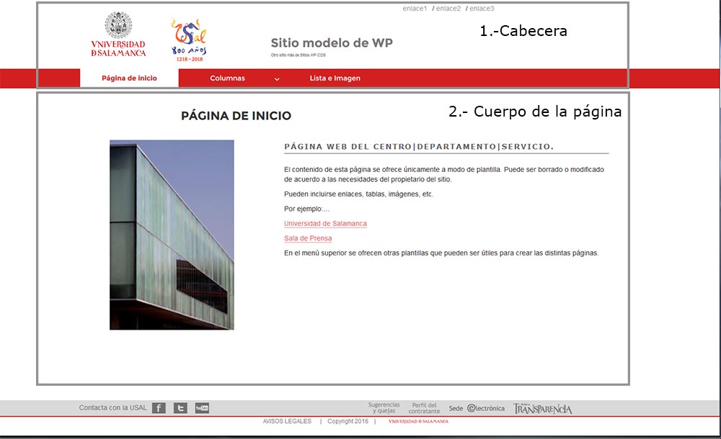Viewport: 721px width, 439px height.
Task: Click the glass building image
Action: point(172,235)
